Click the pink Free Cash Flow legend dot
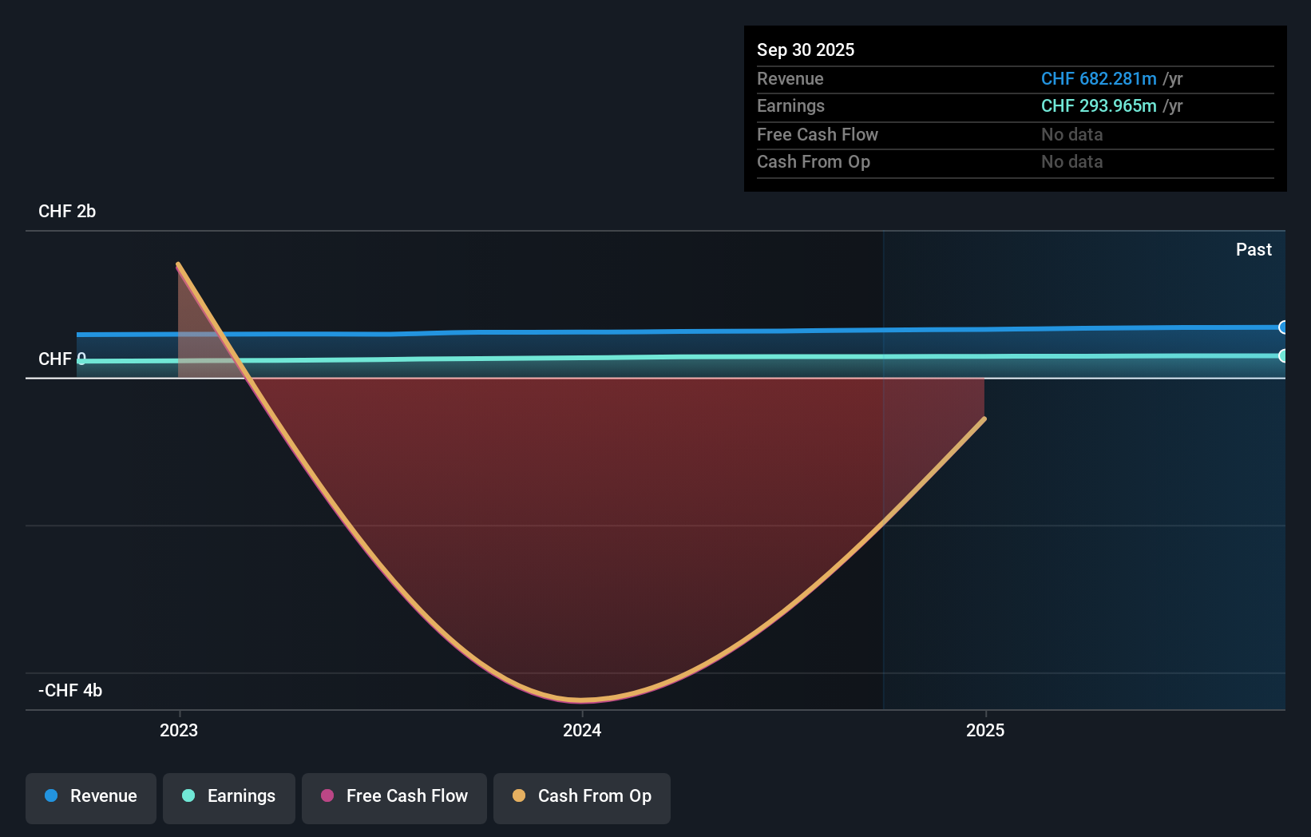The height and width of the screenshot is (837, 1311). (x=326, y=796)
